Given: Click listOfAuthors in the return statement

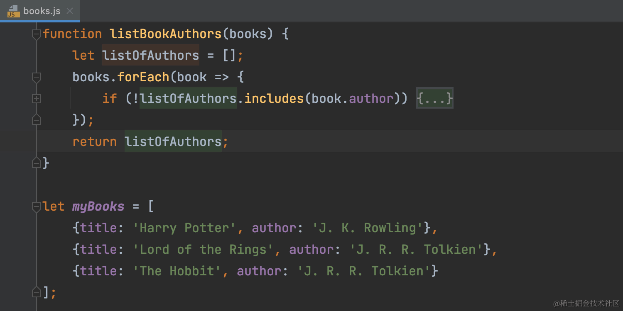Looking at the screenshot, I should (x=173, y=141).
